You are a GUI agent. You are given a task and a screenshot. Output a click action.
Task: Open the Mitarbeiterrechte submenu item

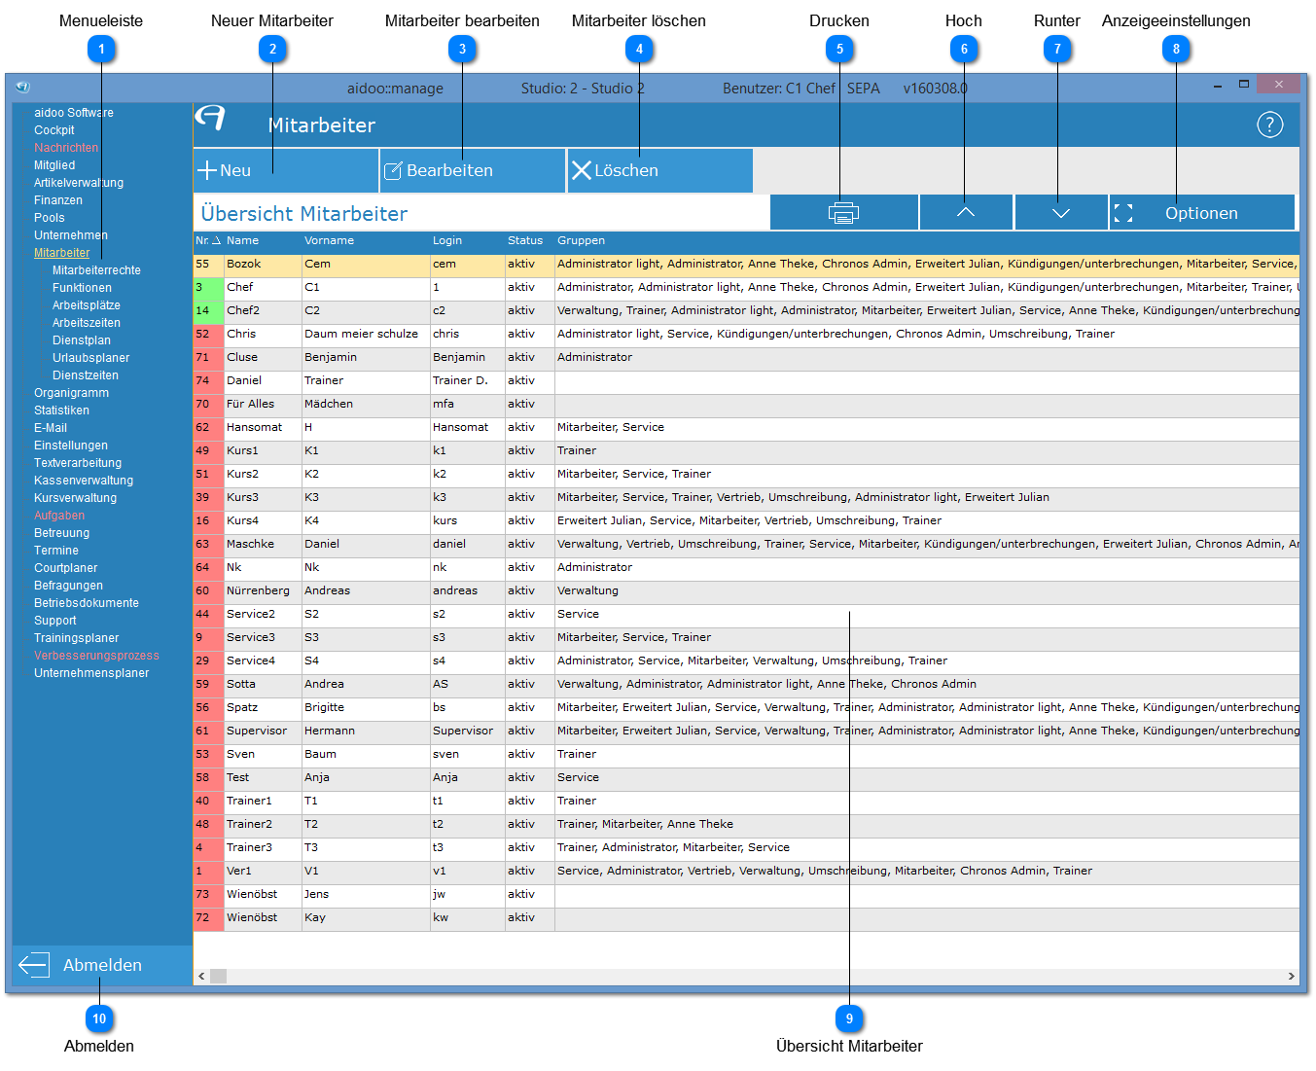tap(96, 270)
